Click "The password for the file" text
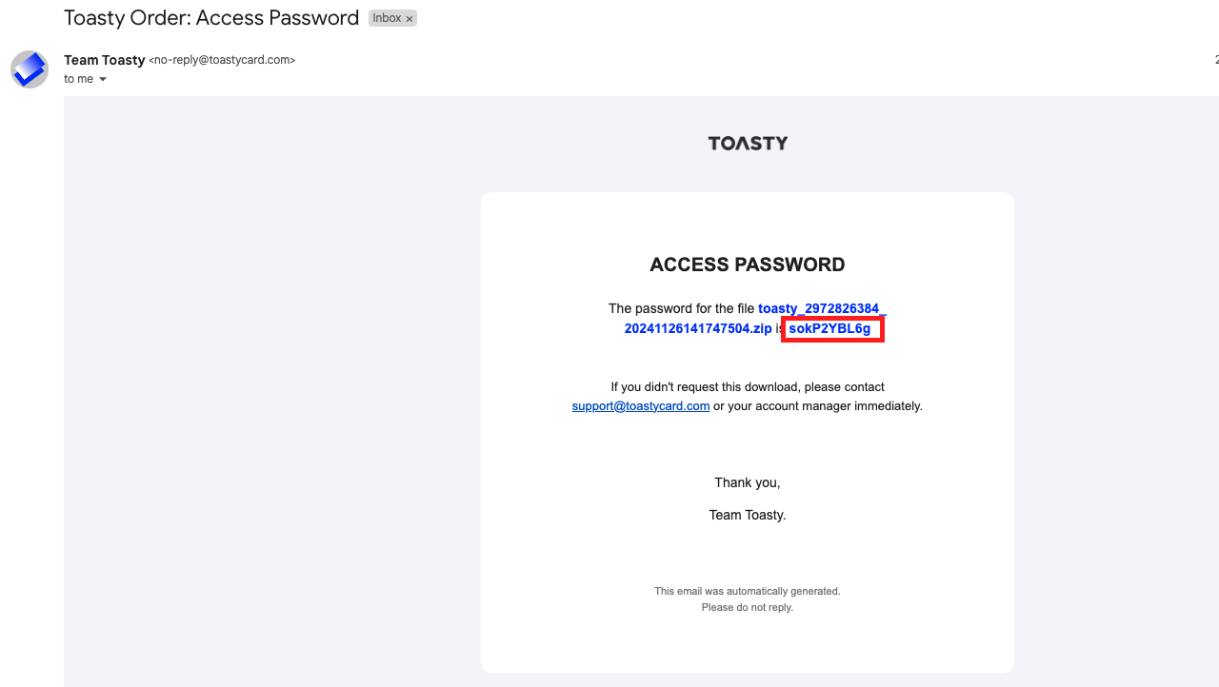Image resolution: width=1219 pixels, height=687 pixels. [x=681, y=309]
